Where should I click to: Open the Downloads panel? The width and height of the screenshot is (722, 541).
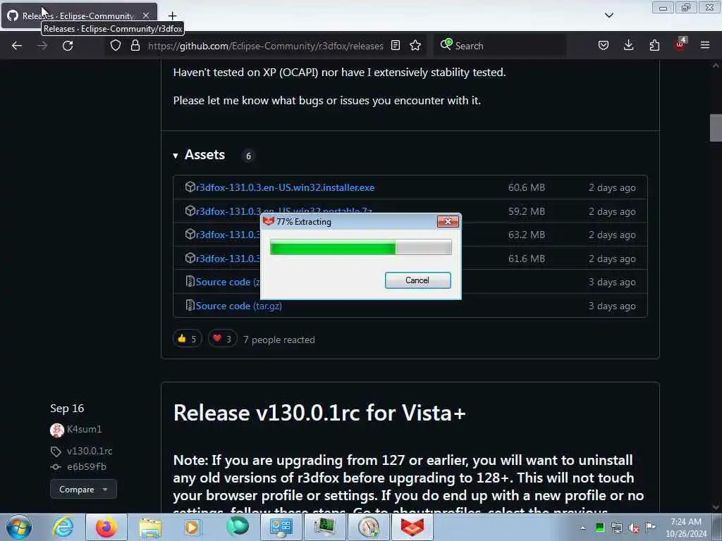click(628, 46)
